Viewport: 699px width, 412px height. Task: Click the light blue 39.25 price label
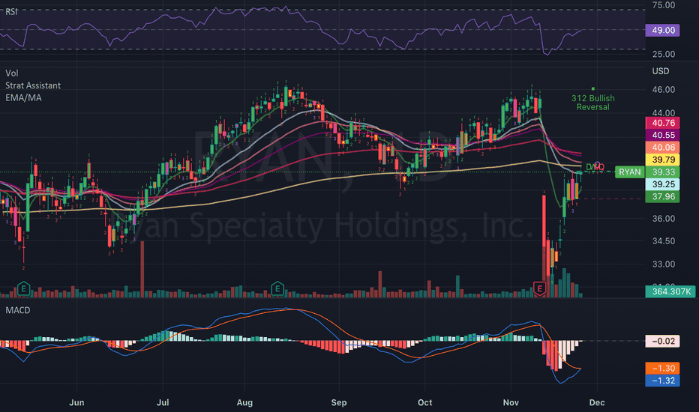[x=662, y=184]
